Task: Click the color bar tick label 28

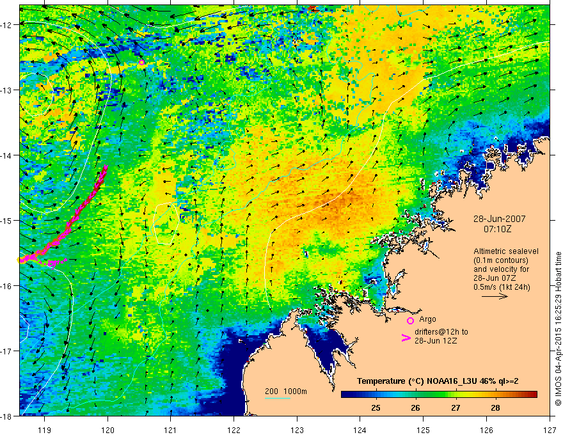Action: (x=495, y=407)
